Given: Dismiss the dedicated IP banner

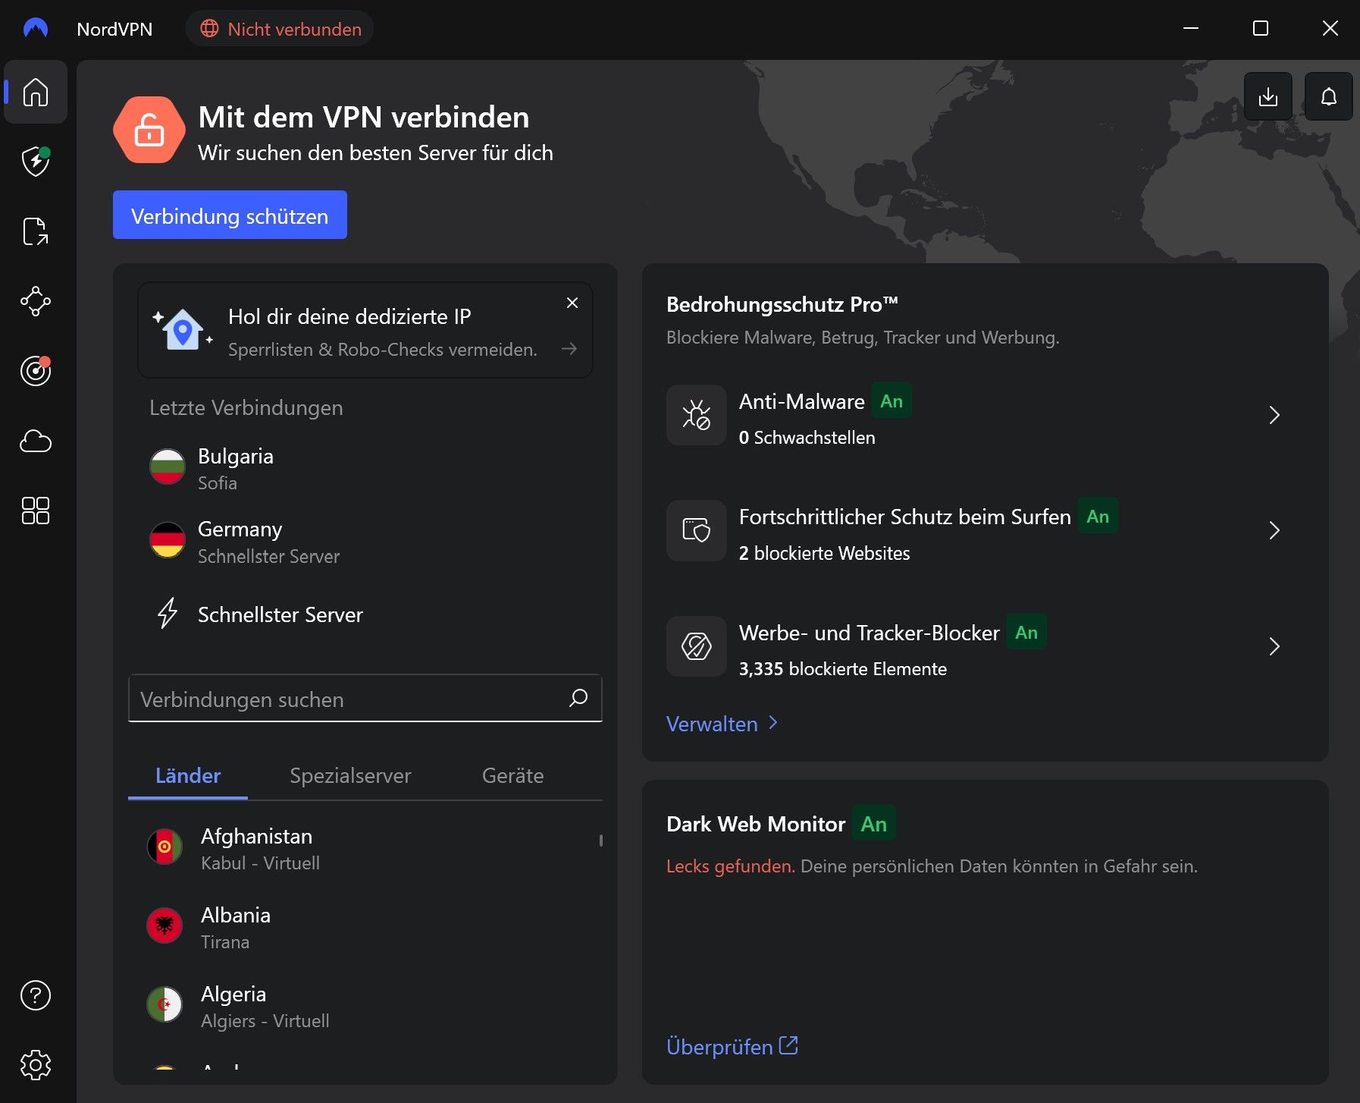Looking at the screenshot, I should [572, 303].
